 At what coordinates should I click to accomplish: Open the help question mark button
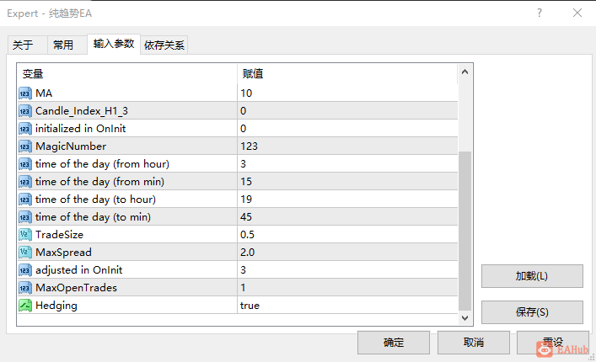[x=540, y=13]
